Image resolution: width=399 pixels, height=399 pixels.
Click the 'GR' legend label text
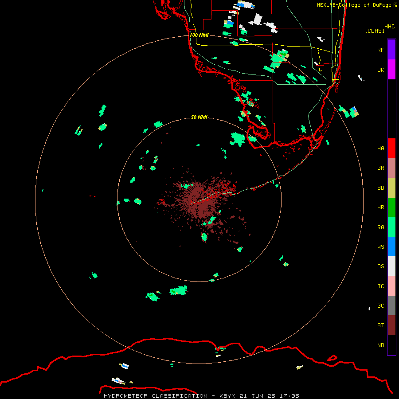coord(380,168)
